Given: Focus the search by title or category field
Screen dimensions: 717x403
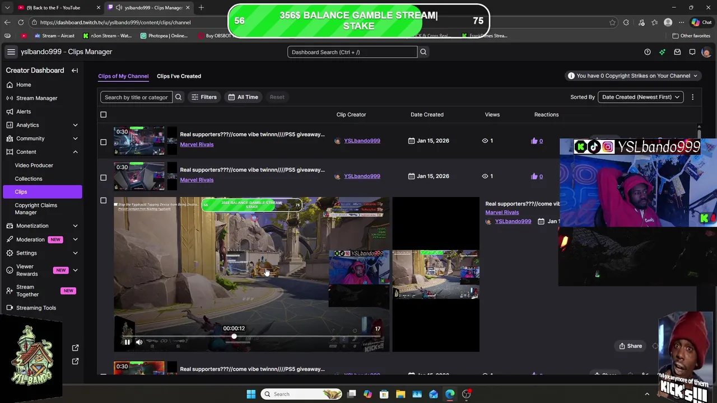Looking at the screenshot, I should pyautogui.click(x=136, y=97).
